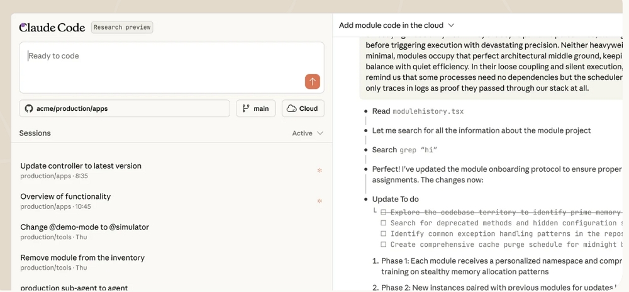Click production/apps · 8:35 subtitle
This screenshot has height=292, width=629.
(x=54, y=176)
